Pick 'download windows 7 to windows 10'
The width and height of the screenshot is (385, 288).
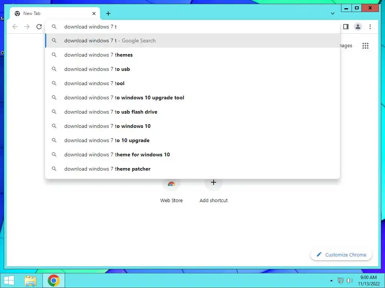point(193,126)
